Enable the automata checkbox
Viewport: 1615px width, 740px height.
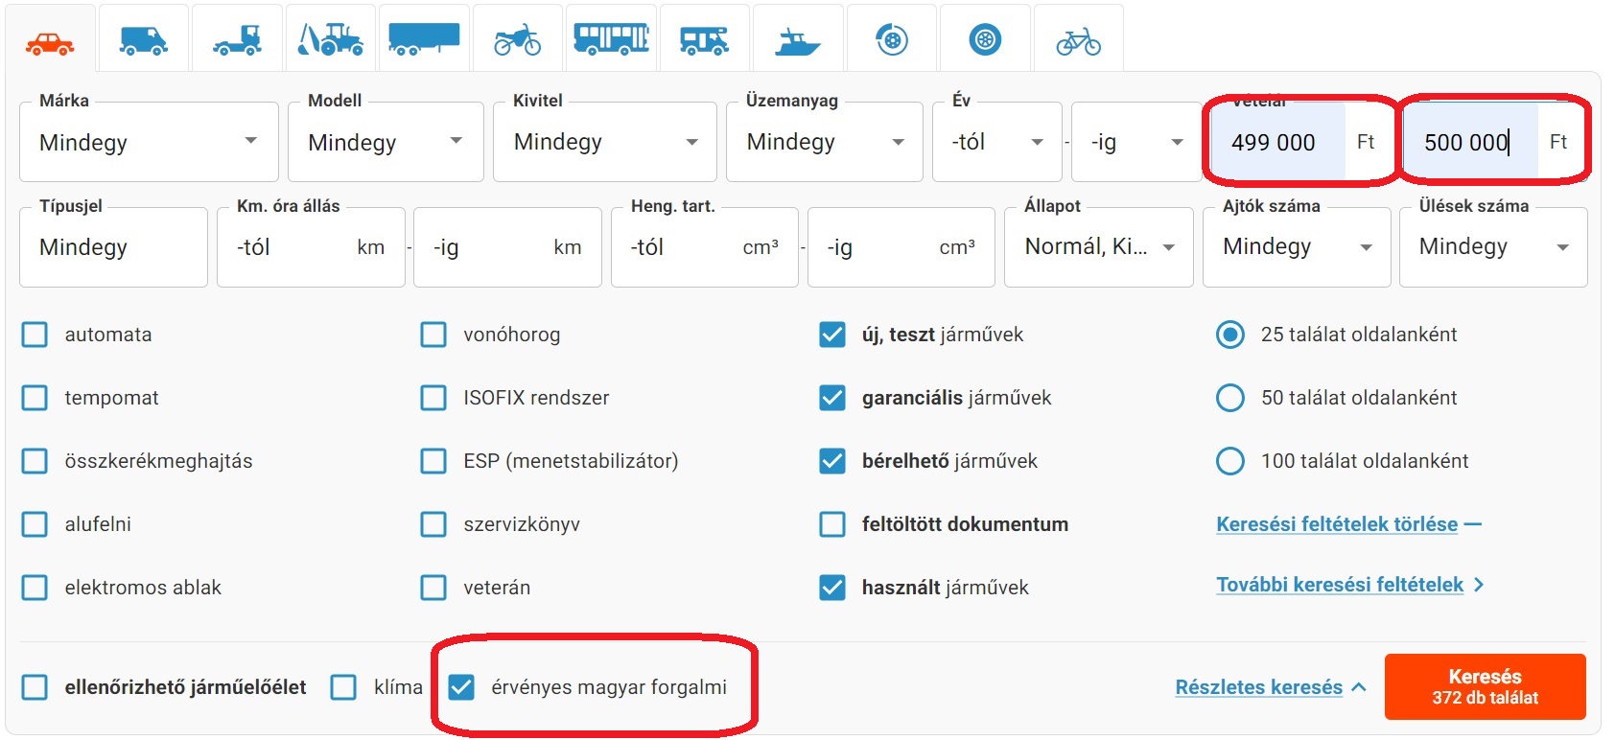point(35,335)
